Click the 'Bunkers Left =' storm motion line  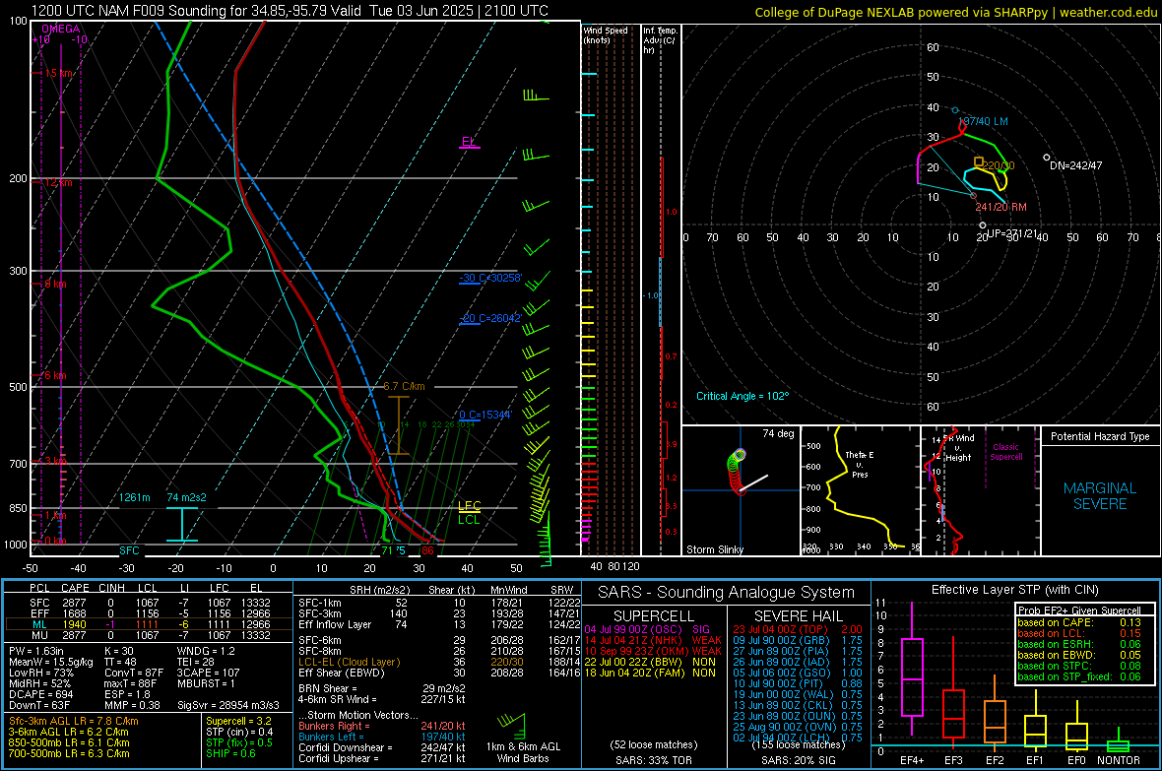(x=382, y=737)
